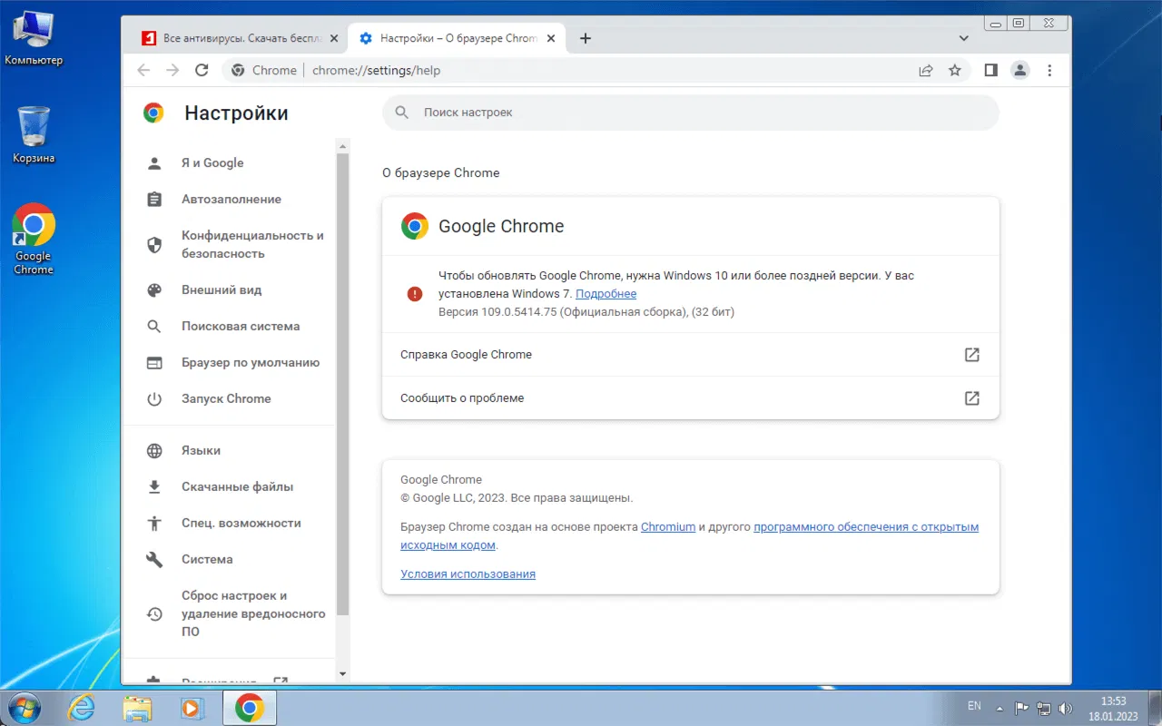This screenshot has width=1162, height=726.
Task: Reload the page with the refresh icon
Action: [202, 70]
